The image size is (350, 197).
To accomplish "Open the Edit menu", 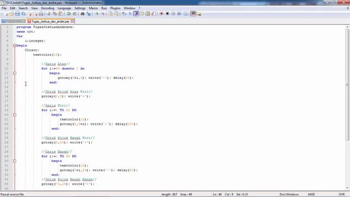I will (x=13, y=8).
